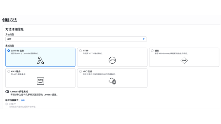Select the 模拟 (Mock) radio button
The width and height of the screenshot is (221, 124).
(152, 51)
